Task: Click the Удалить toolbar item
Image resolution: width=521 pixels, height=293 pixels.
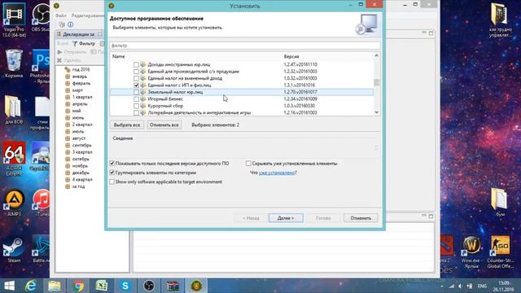Action: (x=68, y=60)
